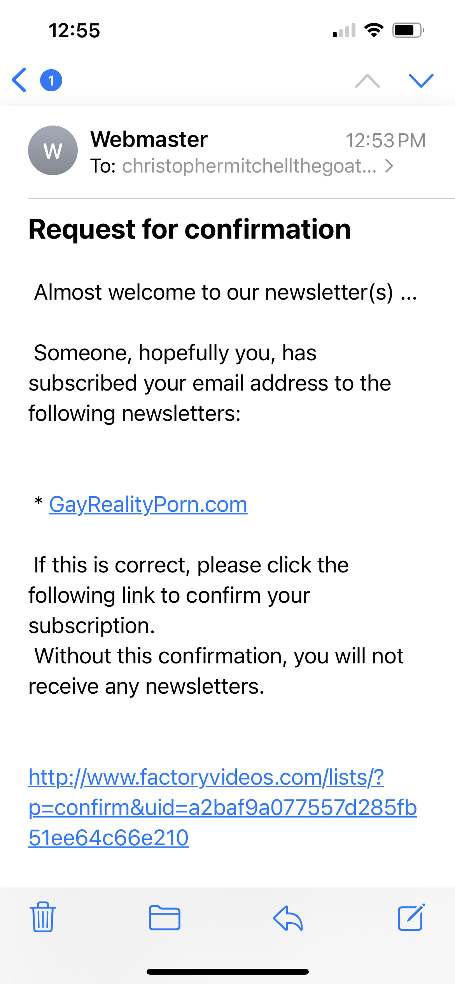Open the newsletter site link after the asterisk
Viewport: 455px width, 984px height.
(x=148, y=504)
